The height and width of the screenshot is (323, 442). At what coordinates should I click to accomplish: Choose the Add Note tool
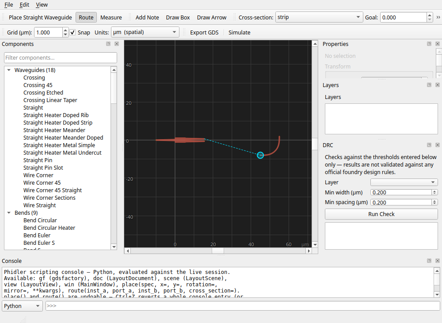coord(147,18)
